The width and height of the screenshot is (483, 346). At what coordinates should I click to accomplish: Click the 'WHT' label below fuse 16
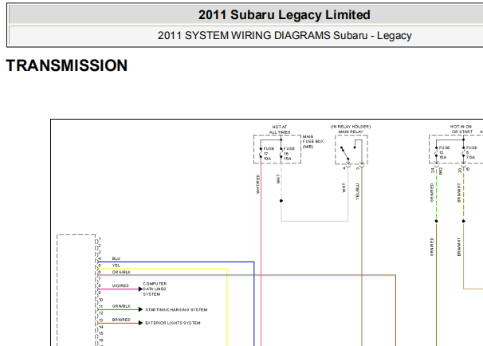(278, 179)
